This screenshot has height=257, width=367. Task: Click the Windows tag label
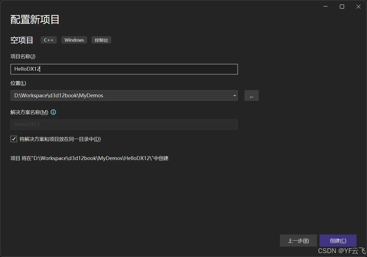[74, 40]
